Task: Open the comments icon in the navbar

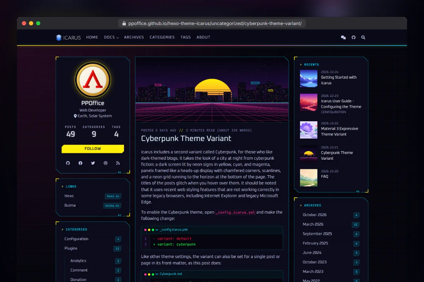Action: [343, 37]
